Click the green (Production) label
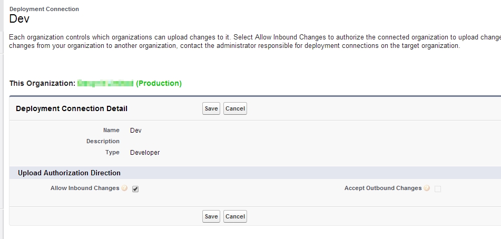Screen dimensions: 501x239 159,83
